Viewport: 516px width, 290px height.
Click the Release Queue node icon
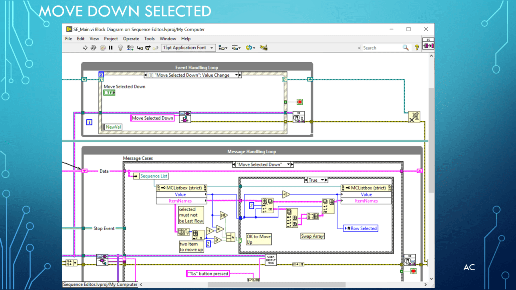pos(414,117)
